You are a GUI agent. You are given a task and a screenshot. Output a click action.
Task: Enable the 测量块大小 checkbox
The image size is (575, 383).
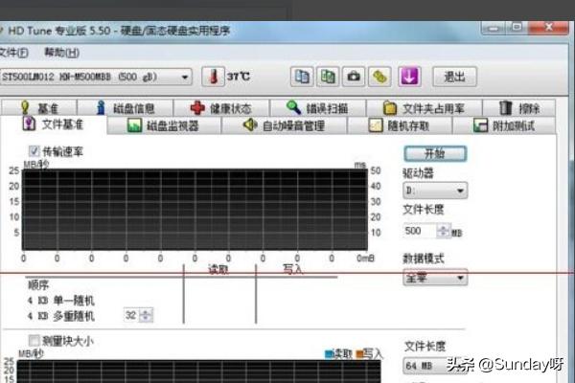click(34, 341)
